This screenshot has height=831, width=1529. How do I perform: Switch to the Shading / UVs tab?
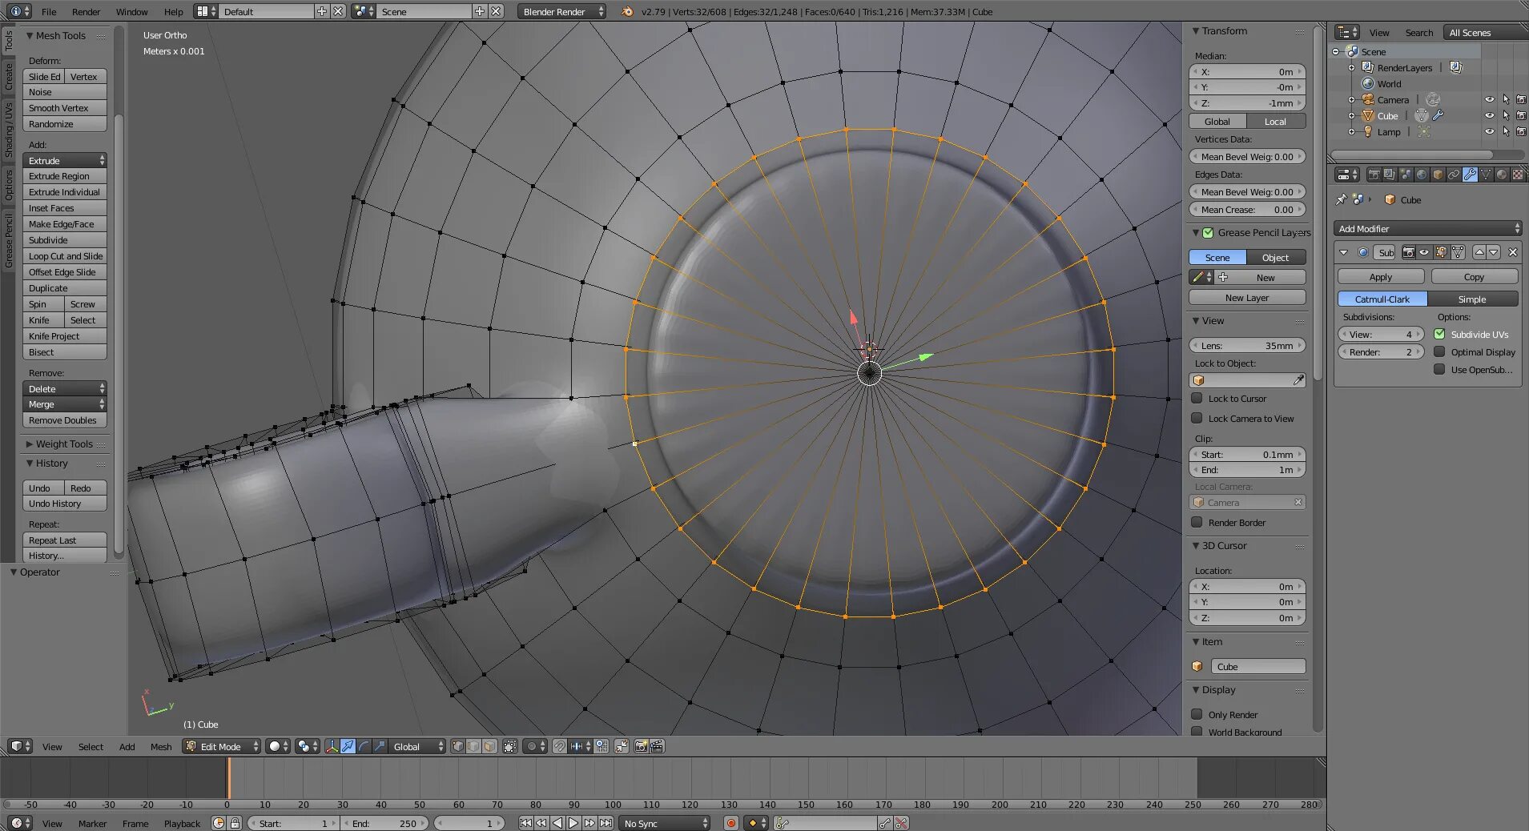click(8, 130)
